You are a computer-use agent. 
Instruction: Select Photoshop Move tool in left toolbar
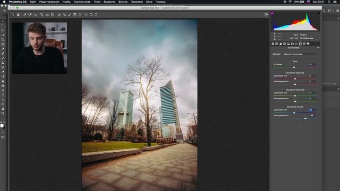3,21
